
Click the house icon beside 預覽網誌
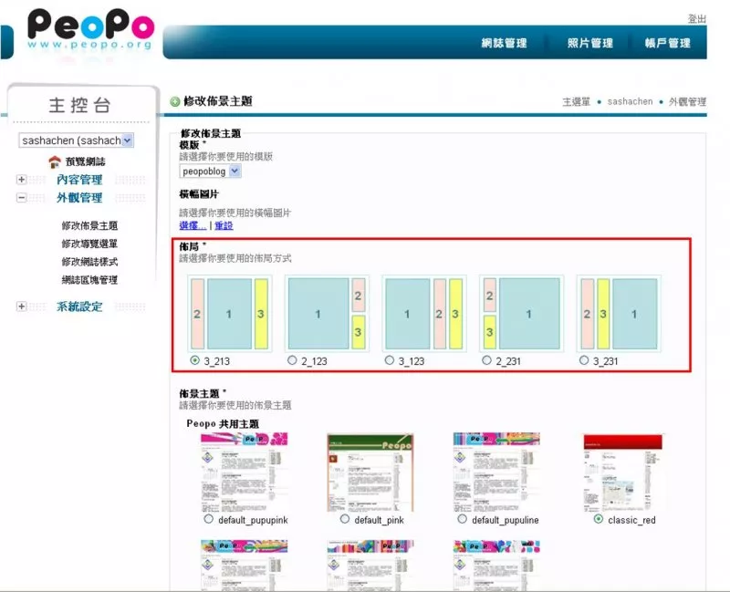[55, 161]
